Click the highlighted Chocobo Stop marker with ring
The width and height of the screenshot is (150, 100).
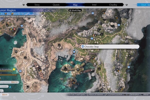(x=74, y=52)
